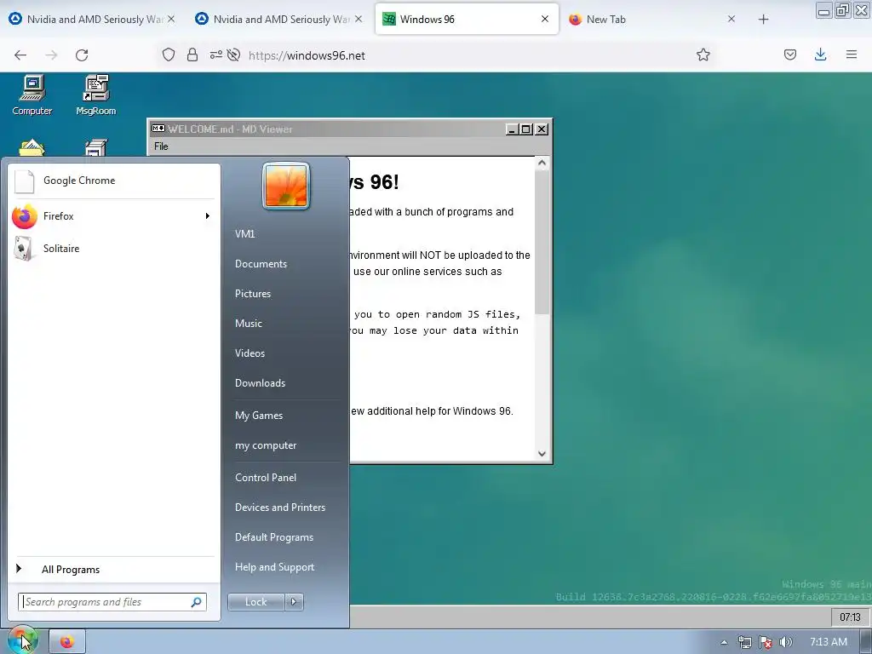This screenshot has width=872, height=654.
Task: Open Videos from the start menu
Action: coord(250,353)
